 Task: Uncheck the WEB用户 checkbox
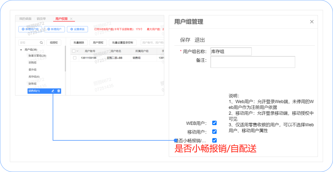[x=214, y=123]
